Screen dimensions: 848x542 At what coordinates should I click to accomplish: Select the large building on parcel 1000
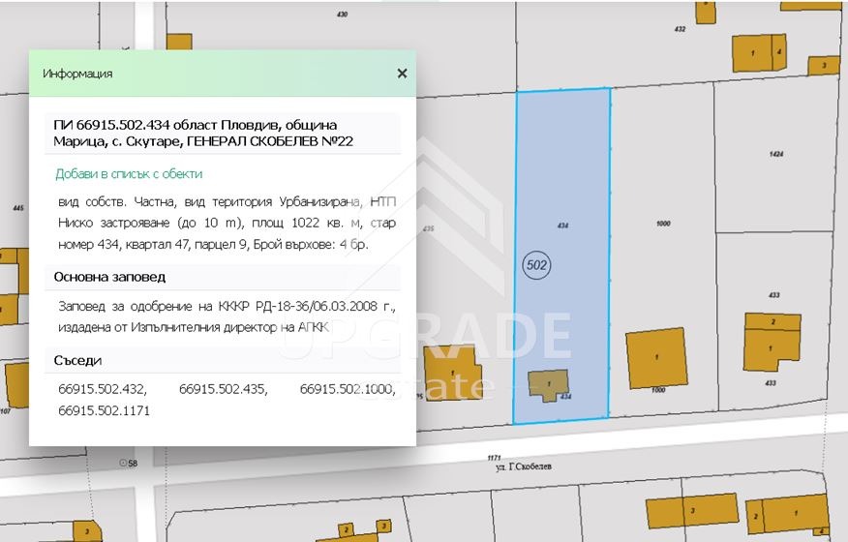click(656, 358)
